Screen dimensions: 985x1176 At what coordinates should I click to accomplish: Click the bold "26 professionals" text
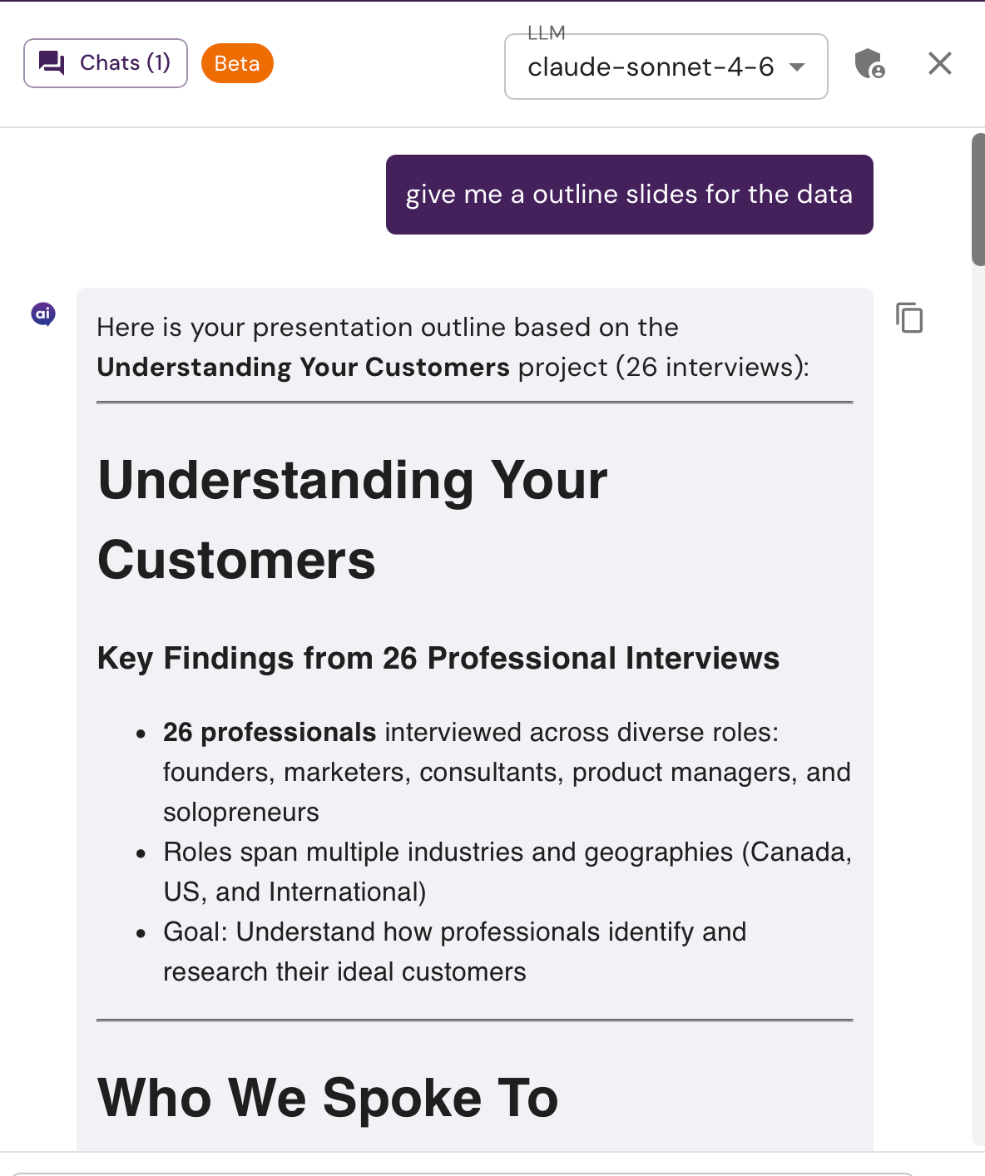pos(270,732)
